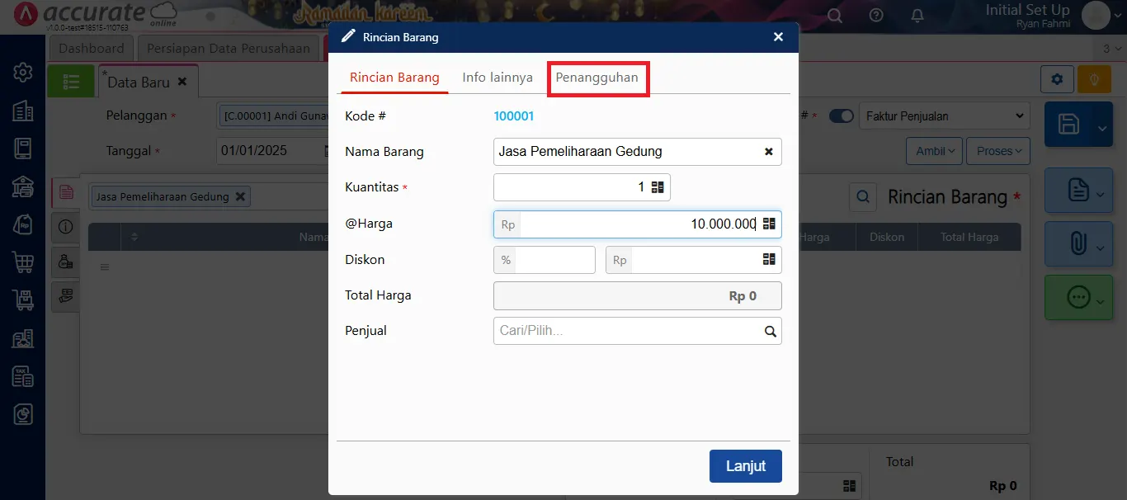Click the Lanjut button
This screenshot has height=500, width=1127.
coord(745,466)
